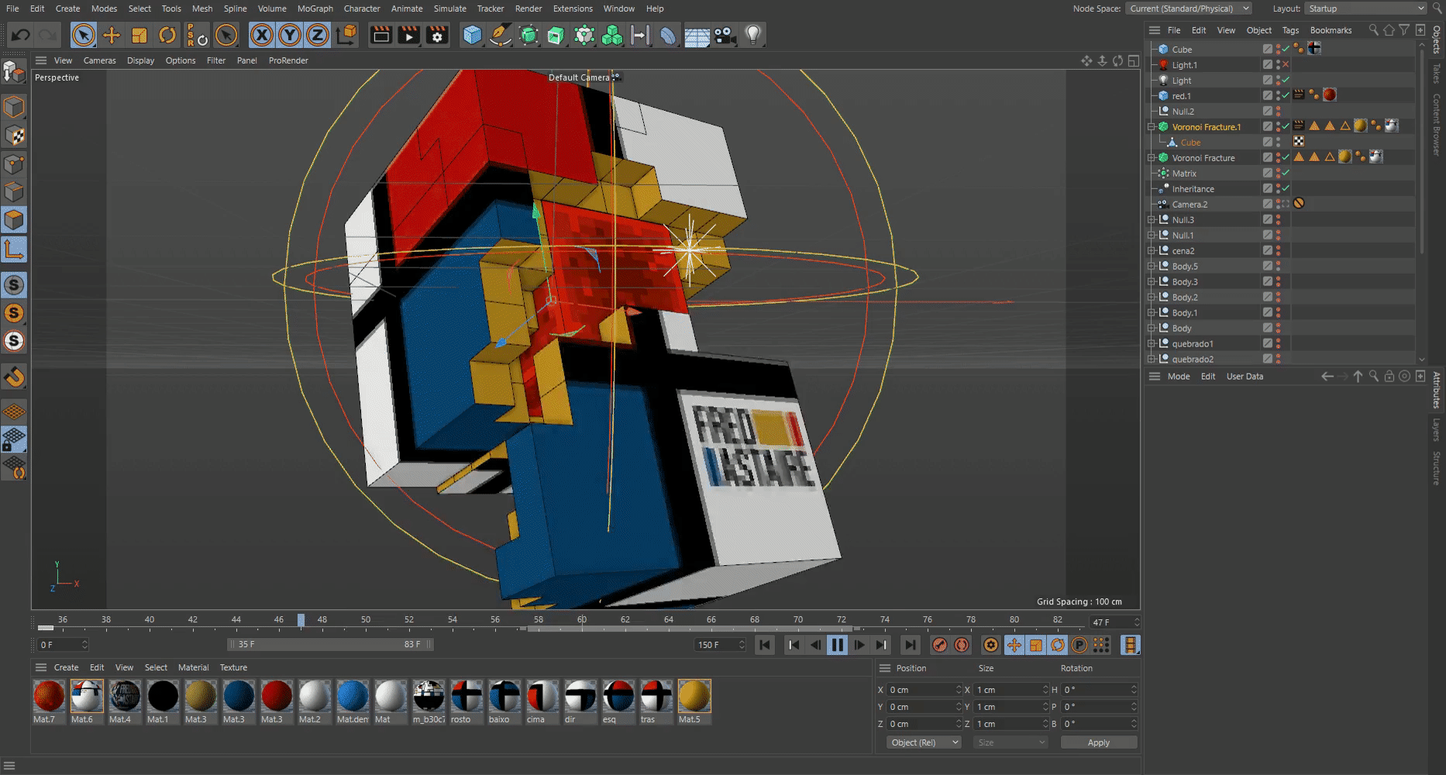Select the Mat.5 gold material swatch
This screenshot has height=775, width=1446.
[x=694, y=697]
